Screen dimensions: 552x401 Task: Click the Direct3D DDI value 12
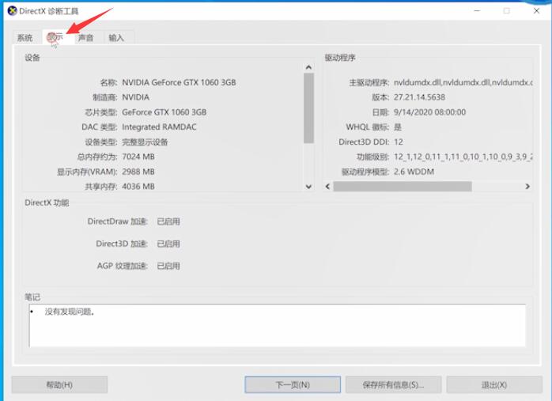tap(398, 142)
